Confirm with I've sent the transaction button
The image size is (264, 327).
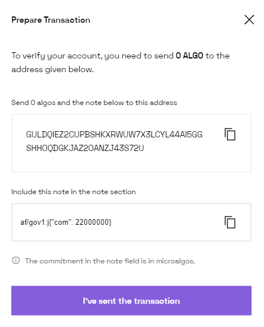(131, 300)
